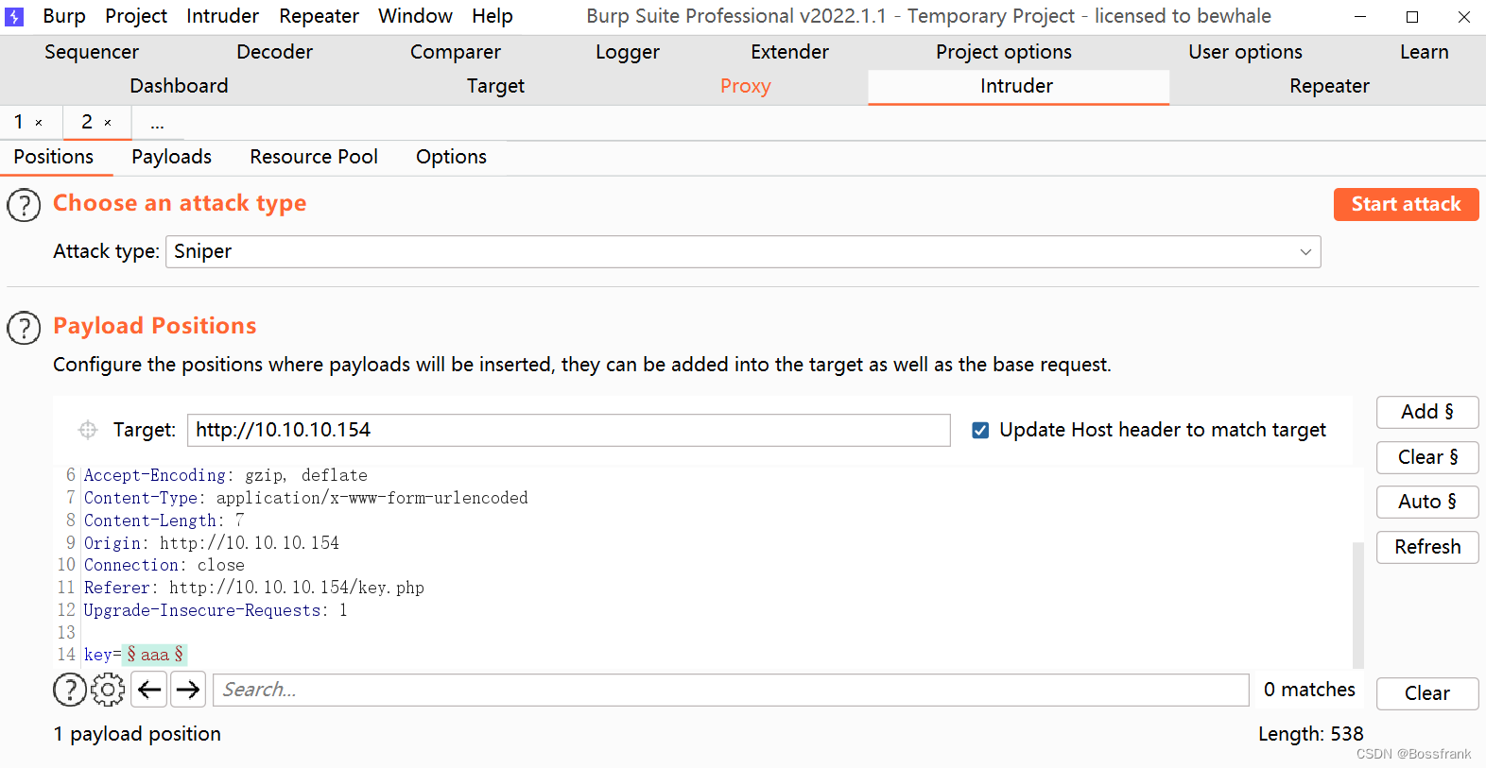The width and height of the screenshot is (1486, 768).
Task: Switch to the Sequencer tab
Action: (x=92, y=52)
